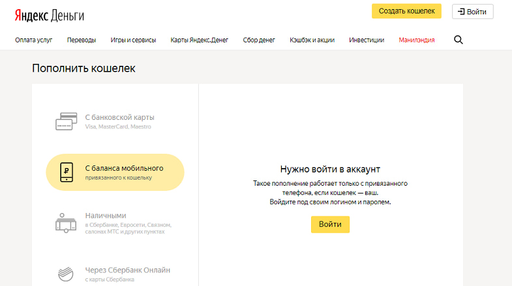This screenshot has height=286, width=512.
Task: Click the Пополнить кошелек heading
Action: 83,68
